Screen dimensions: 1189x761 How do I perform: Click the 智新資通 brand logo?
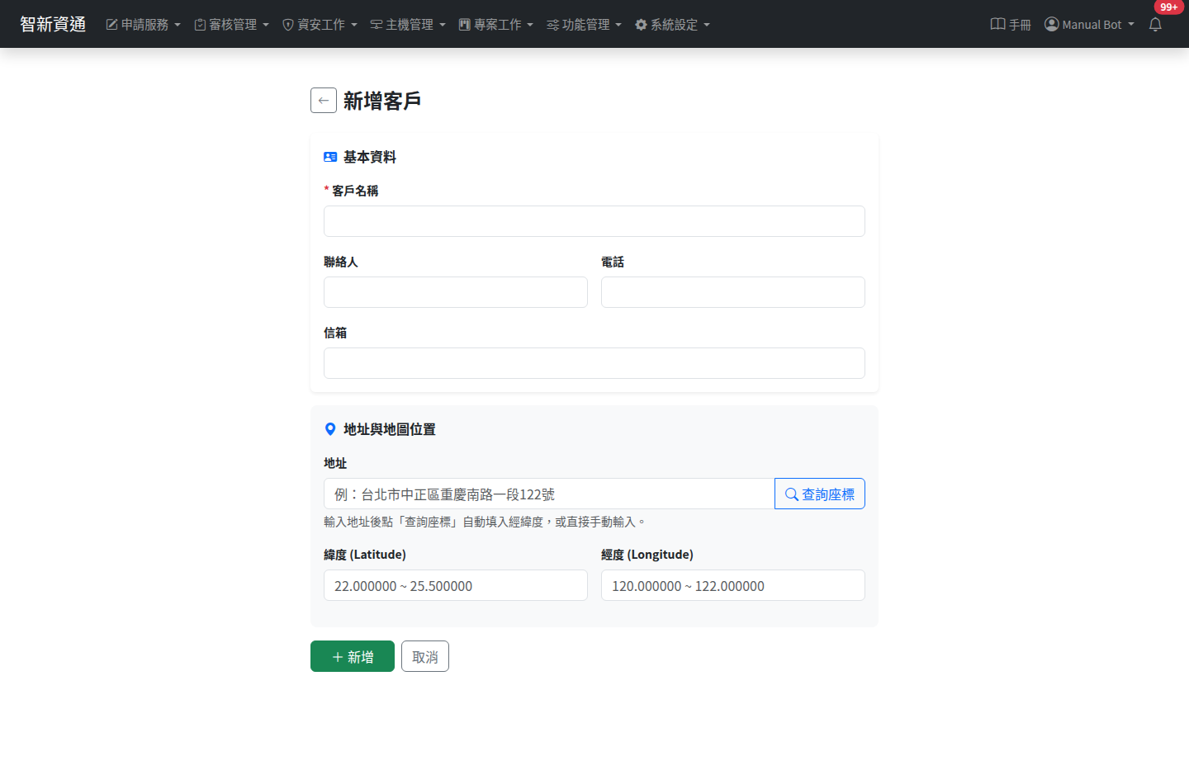pos(53,24)
